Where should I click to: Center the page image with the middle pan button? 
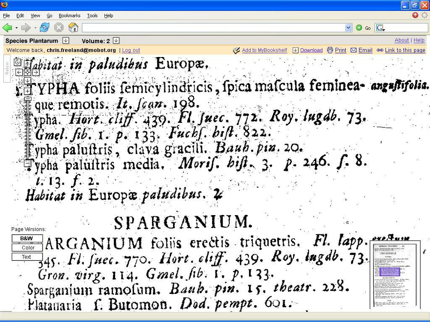(x=27, y=72)
